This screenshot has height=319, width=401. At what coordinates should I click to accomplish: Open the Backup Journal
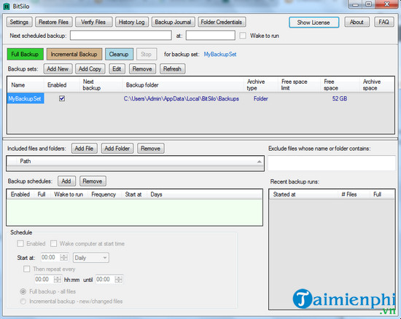click(x=173, y=22)
